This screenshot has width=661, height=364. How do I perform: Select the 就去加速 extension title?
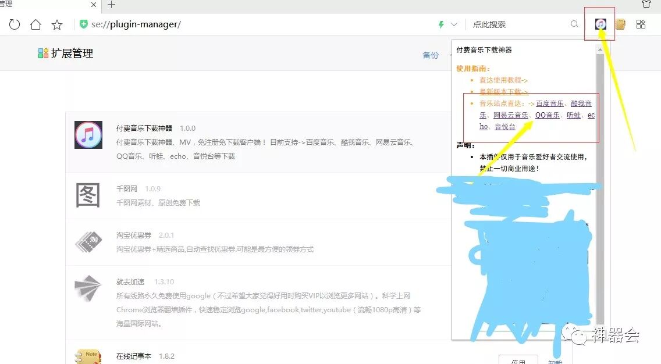coord(130,282)
